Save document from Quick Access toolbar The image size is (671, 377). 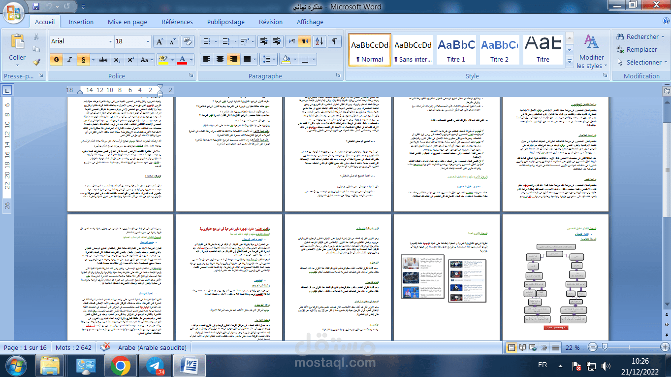click(35, 7)
